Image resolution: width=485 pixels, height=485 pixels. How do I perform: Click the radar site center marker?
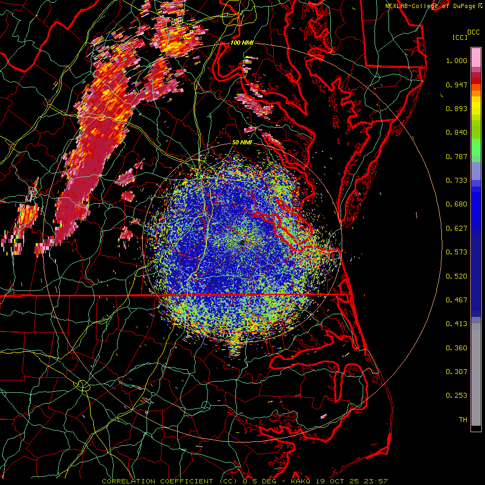(242, 243)
